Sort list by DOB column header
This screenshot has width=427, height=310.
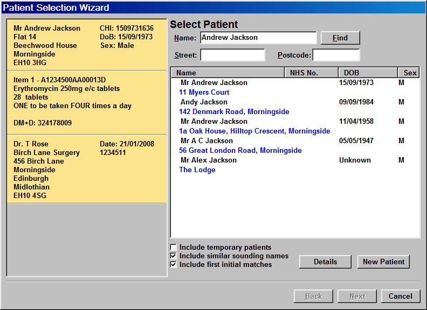click(367, 73)
